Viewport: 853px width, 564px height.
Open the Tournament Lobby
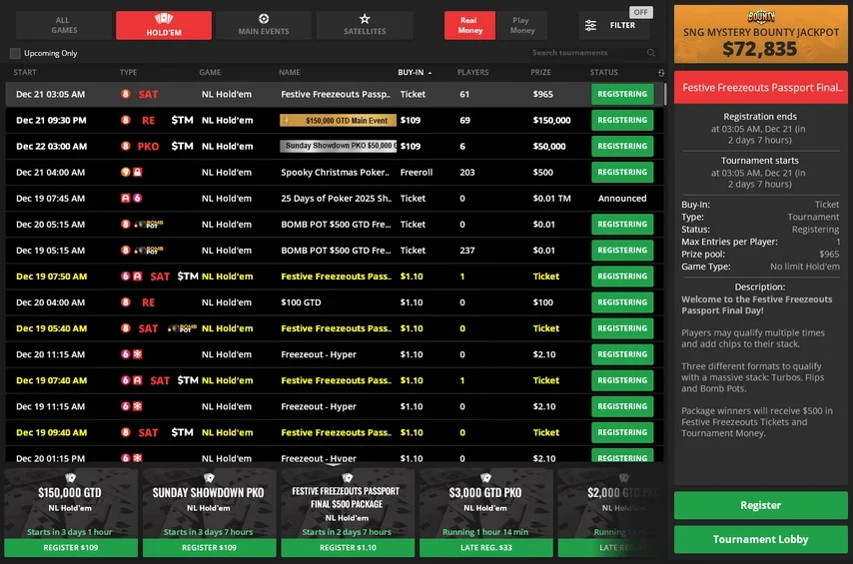click(760, 539)
